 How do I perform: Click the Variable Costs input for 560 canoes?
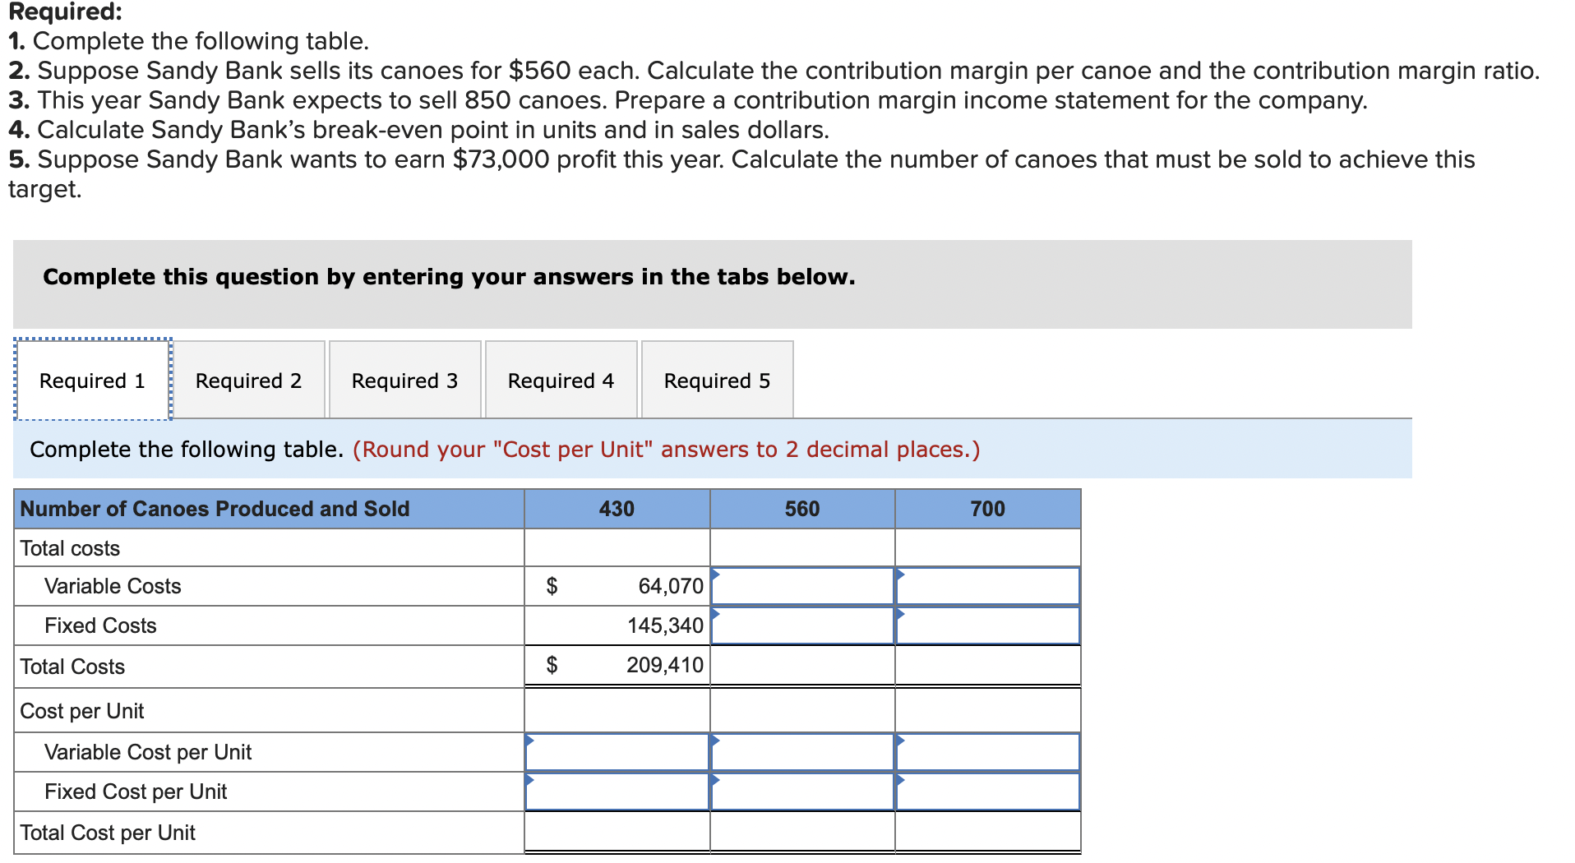tap(801, 585)
